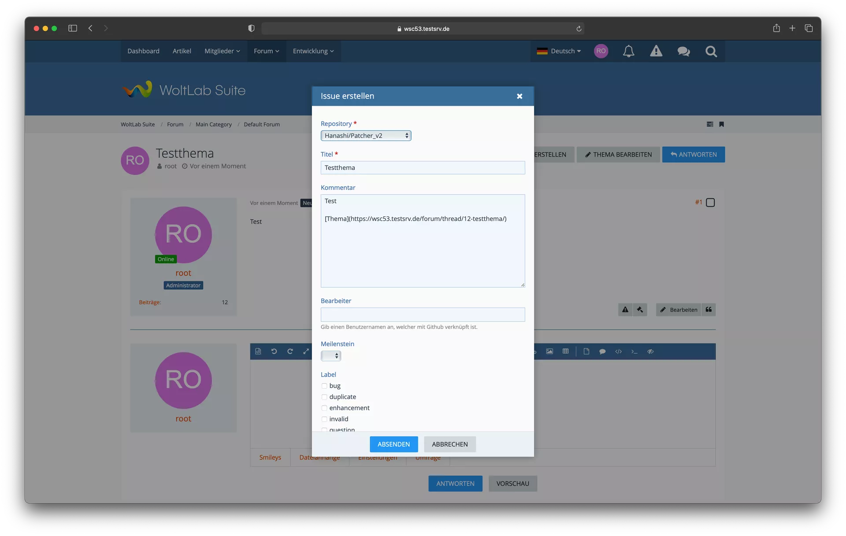Click the Abbrechen button
This screenshot has height=536, width=846.
pos(449,444)
